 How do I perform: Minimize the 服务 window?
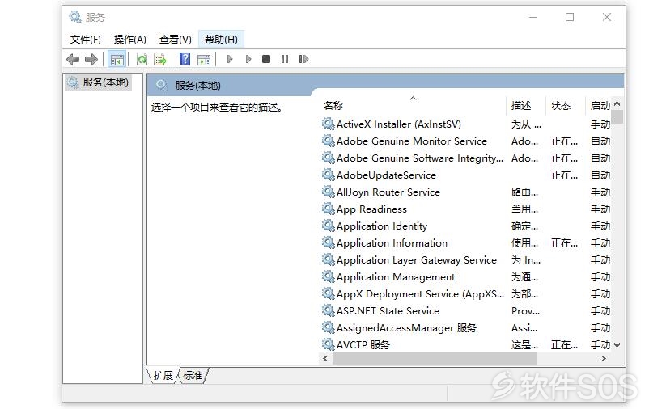click(533, 17)
